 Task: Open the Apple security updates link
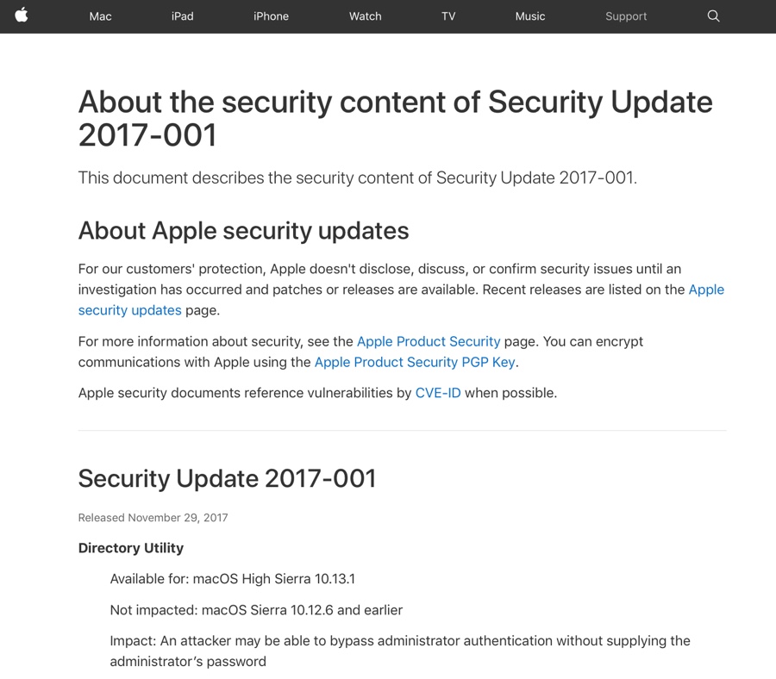pos(129,310)
